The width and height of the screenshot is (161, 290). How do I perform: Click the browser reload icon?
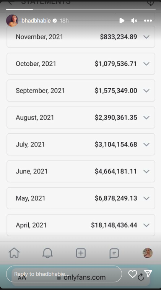pos(141,277)
